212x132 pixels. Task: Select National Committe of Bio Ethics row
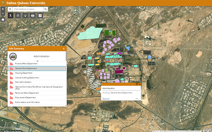coord(37,88)
